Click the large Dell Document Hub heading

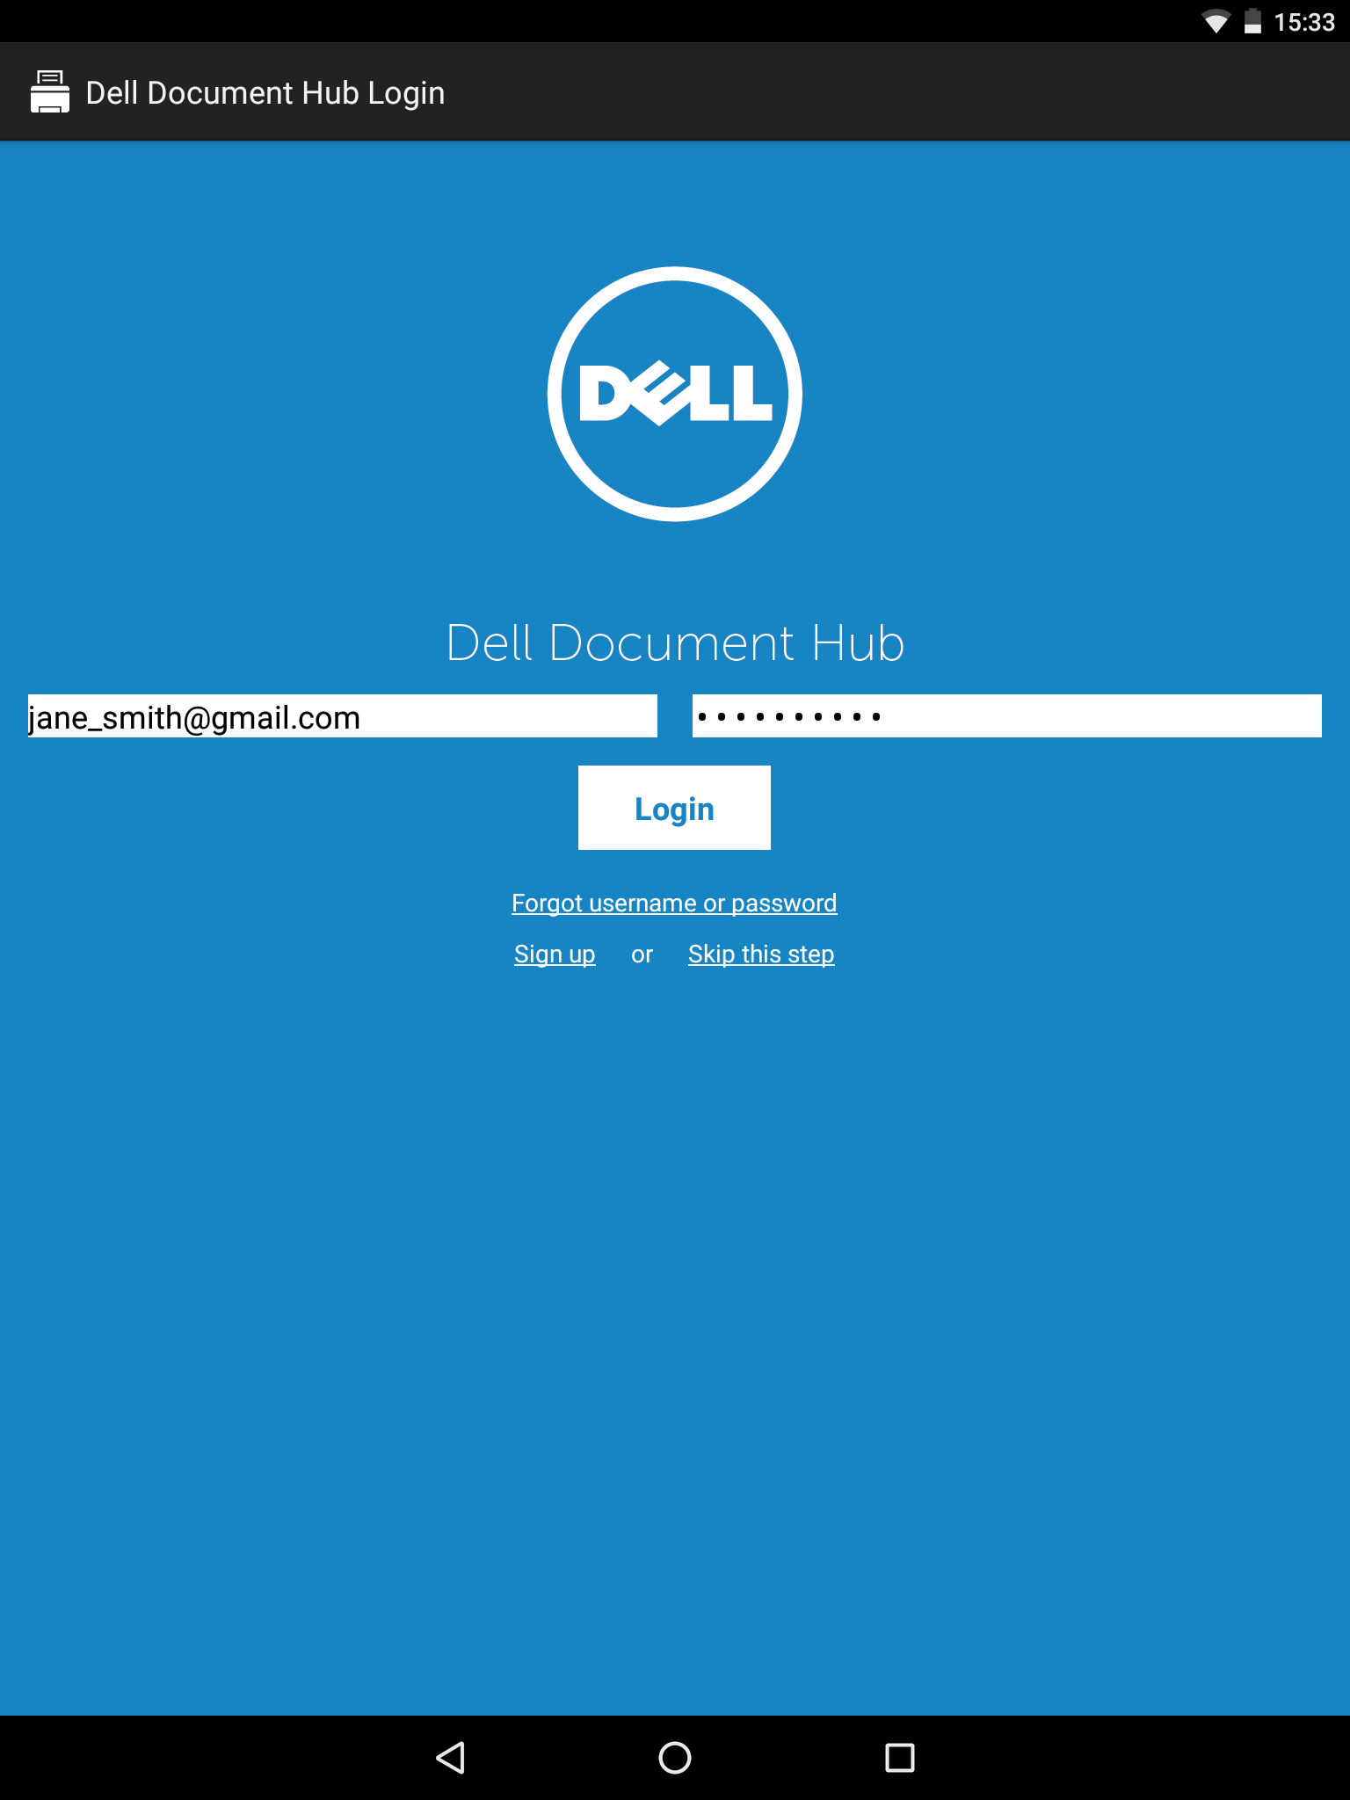675,643
